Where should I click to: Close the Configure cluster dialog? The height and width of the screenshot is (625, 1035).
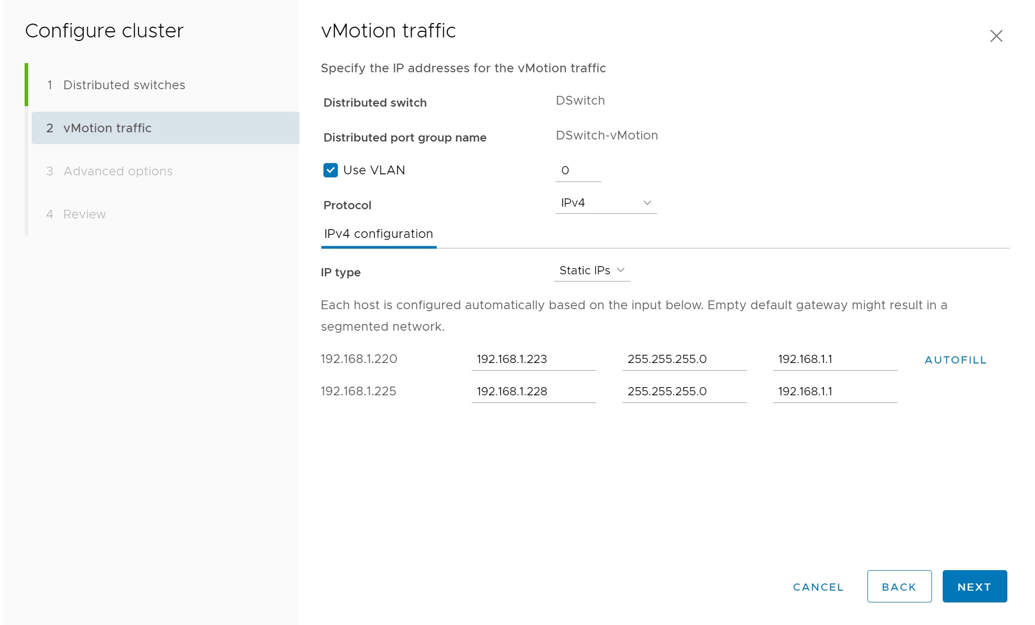click(x=996, y=36)
